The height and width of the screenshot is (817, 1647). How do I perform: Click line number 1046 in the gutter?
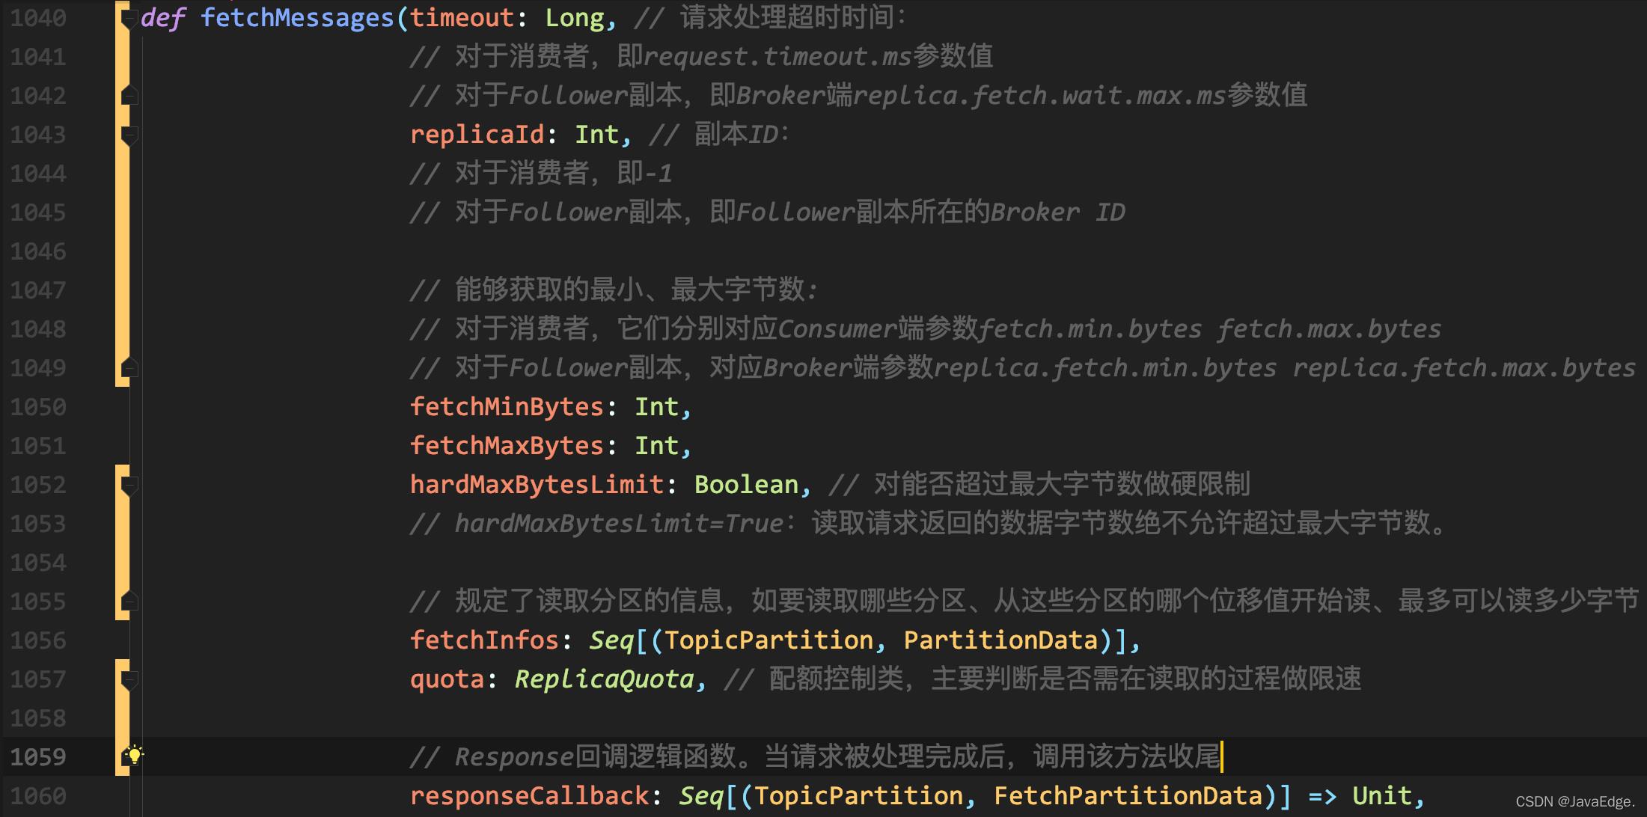pos(38,251)
